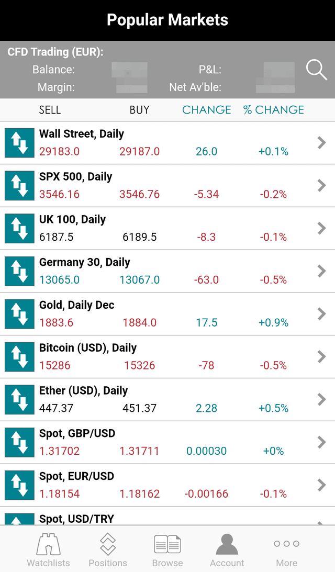This screenshot has height=572, width=335.
Task: Tap the Watchlists binoculars icon
Action: point(48,547)
